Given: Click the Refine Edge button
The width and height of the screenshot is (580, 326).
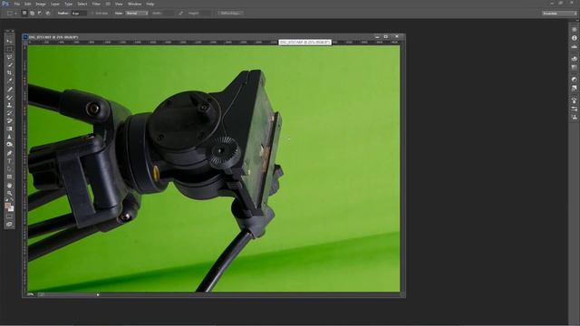Looking at the screenshot, I should click(229, 13).
